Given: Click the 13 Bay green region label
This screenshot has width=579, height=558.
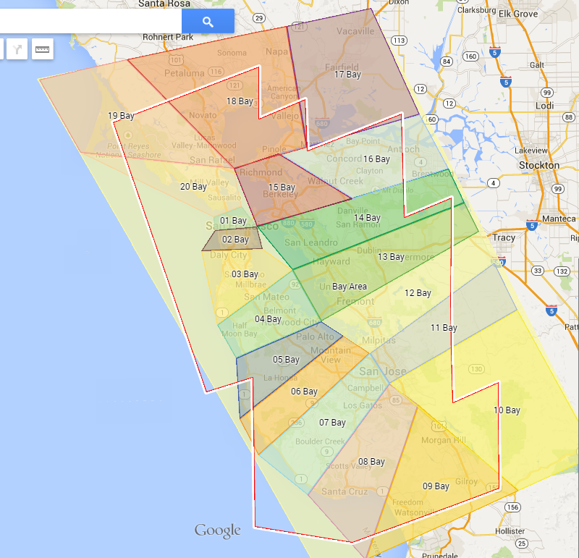Looking at the screenshot, I should tap(391, 257).
